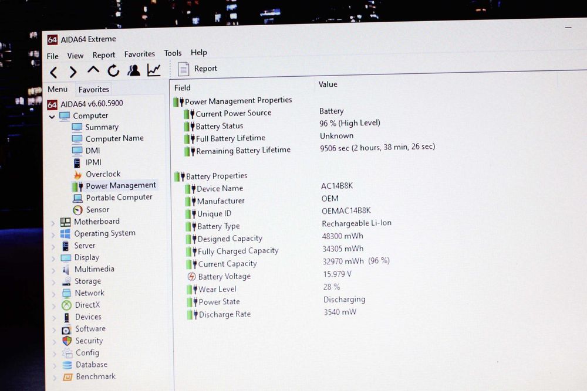Expand the Motherboard tree node
Image resolution: width=587 pixels, height=391 pixels.
click(53, 223)
